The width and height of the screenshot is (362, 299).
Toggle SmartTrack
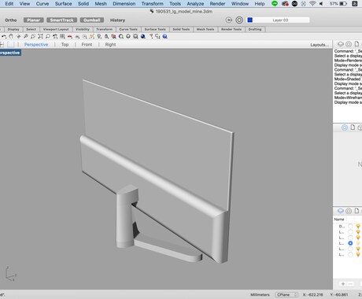(62, 20)
